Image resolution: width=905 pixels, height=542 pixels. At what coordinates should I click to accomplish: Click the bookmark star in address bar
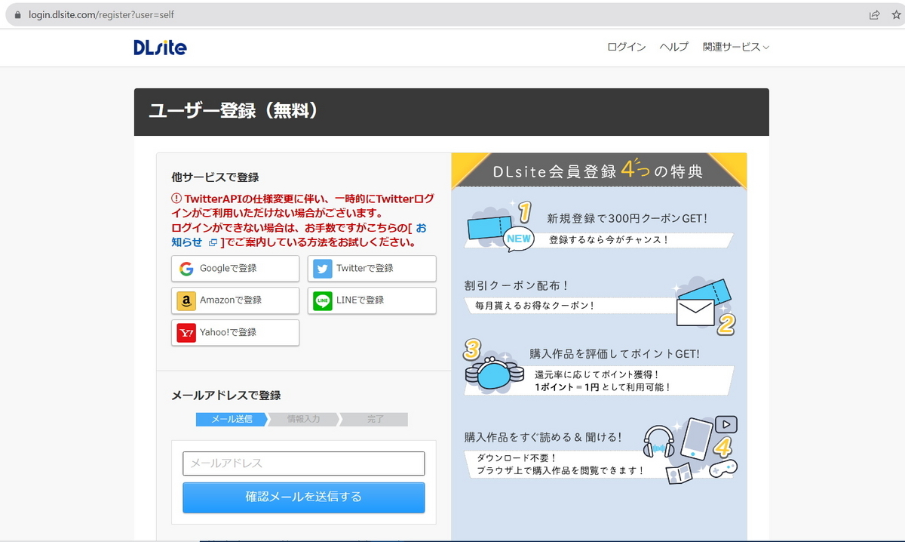pos(896,14)
